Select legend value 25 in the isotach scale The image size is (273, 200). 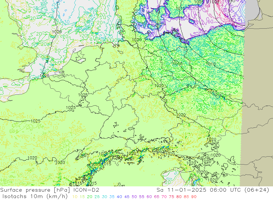pyautogui.click(x=97, y=197)
